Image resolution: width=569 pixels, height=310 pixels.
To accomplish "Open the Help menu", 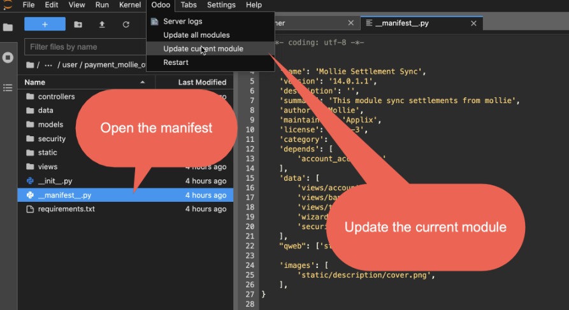I will 254,4.
